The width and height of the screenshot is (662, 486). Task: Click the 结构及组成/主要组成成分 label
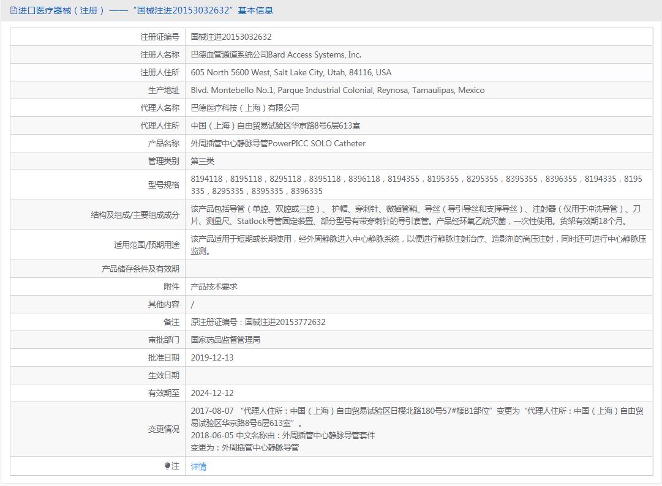[x=135, y=215]
